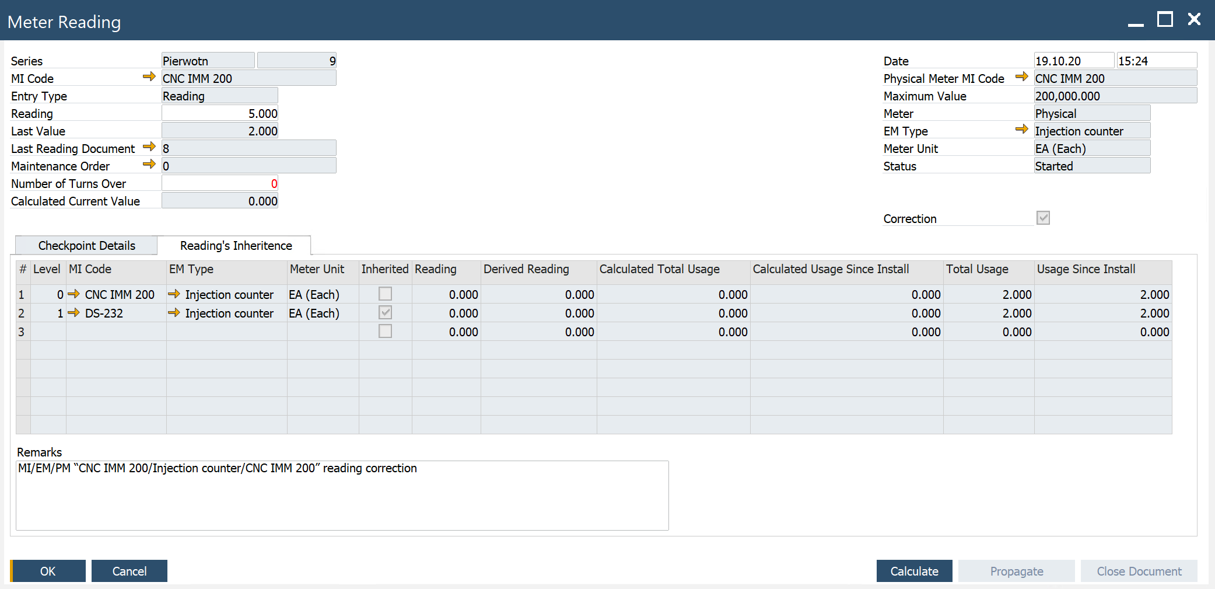The width and height of the screenshot is (1215, 589).
Task: Open the Entry Type dropdown
Action: 219,96
